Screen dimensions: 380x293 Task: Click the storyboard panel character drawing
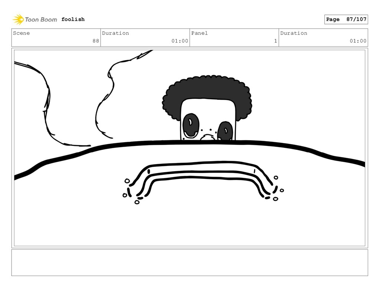click(x=207, y=108)
